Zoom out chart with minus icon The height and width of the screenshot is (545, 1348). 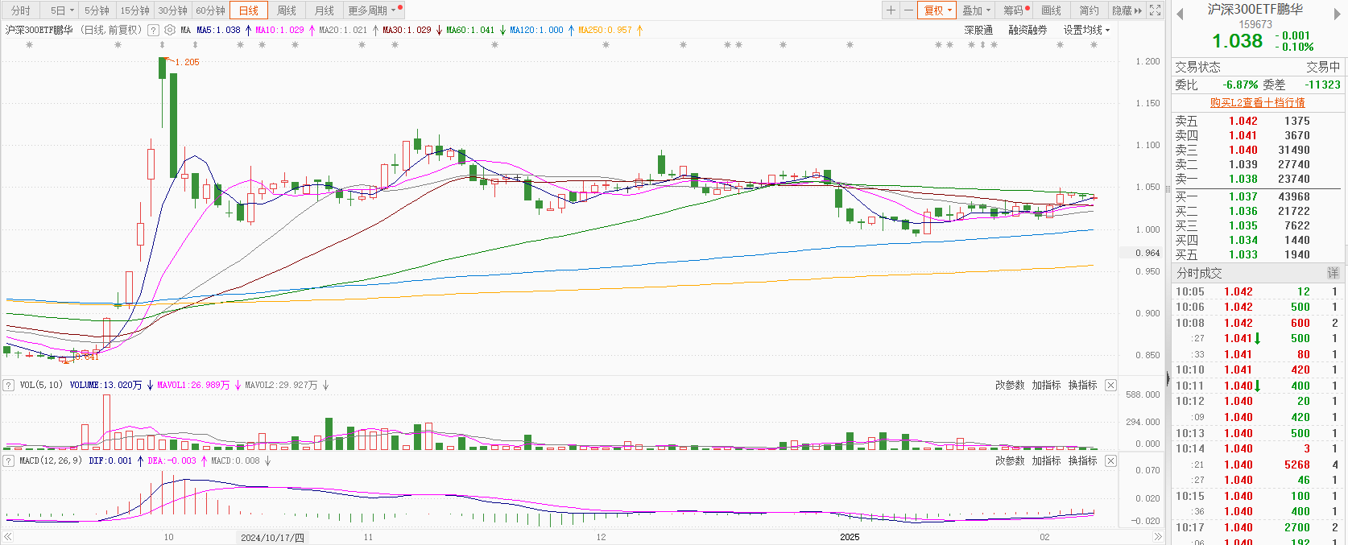coord(908,10)
